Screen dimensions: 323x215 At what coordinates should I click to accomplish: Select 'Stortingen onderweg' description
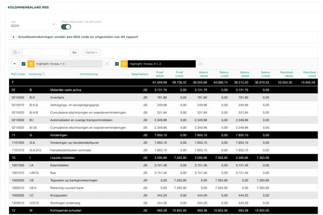click(65, 203)
